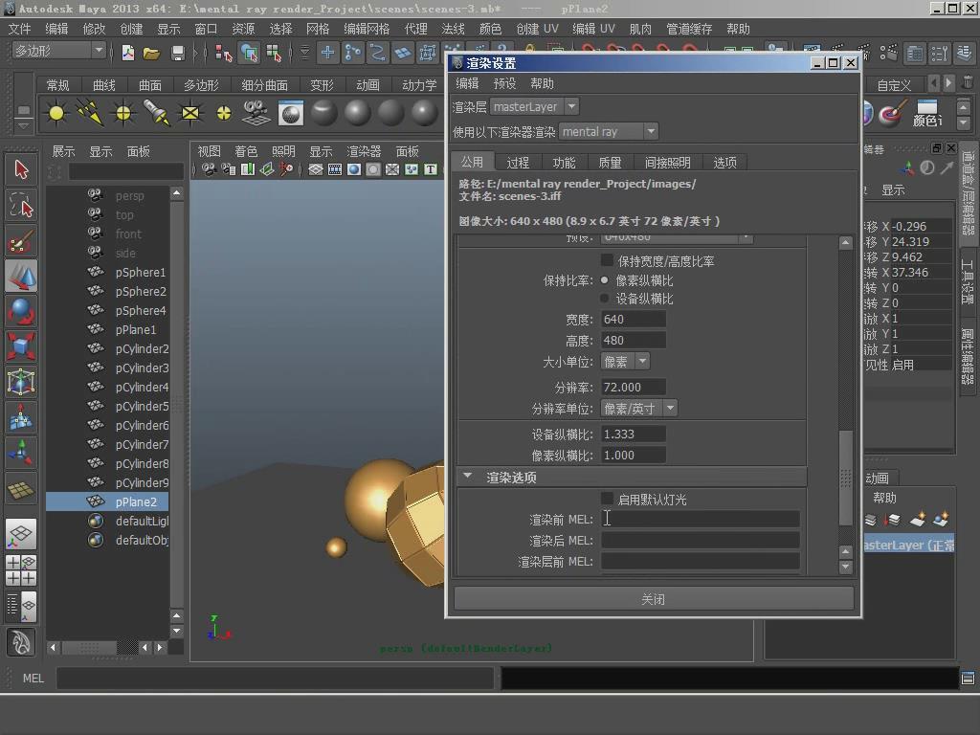This screenshot has width=980, height=735.
Task: Click the 渲染前 MEL input field
Action: pos(700,519)
